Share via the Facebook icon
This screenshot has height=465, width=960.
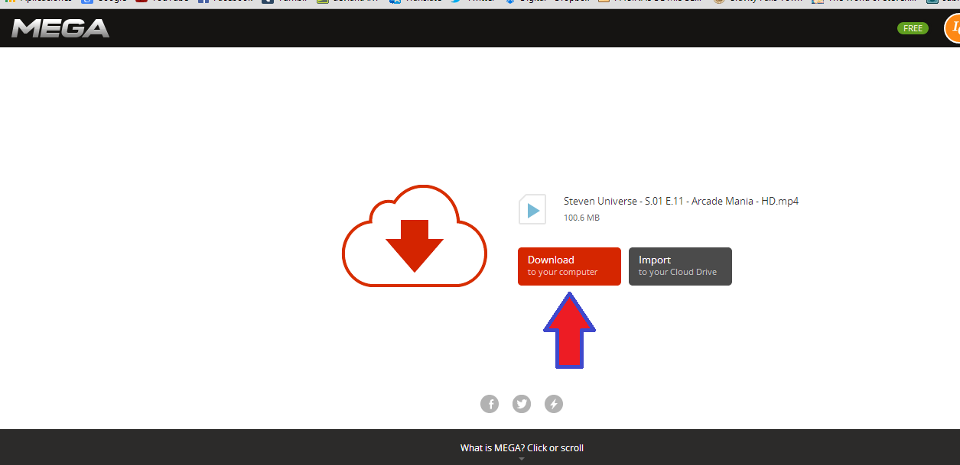(490, 404)
